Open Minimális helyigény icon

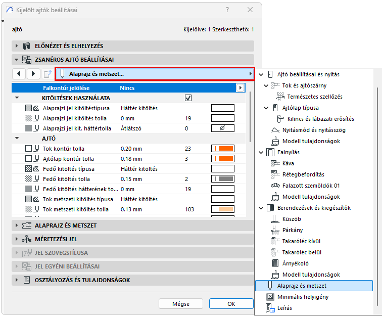[270, 297]
